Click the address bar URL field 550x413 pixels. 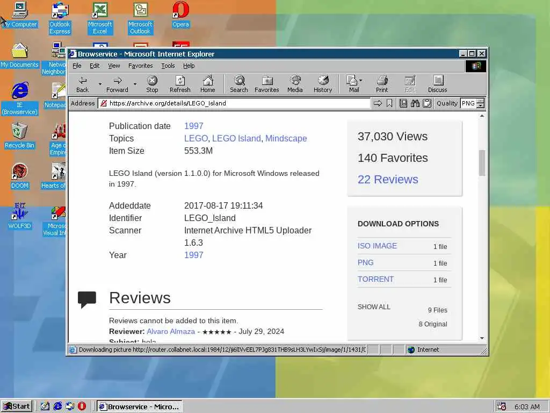(x=234, y=103)
